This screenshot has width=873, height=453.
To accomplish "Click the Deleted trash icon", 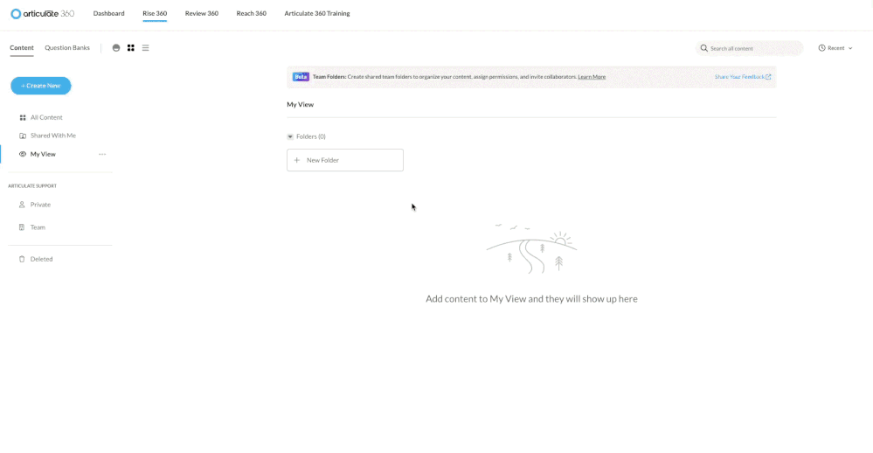I will point(22,259).
